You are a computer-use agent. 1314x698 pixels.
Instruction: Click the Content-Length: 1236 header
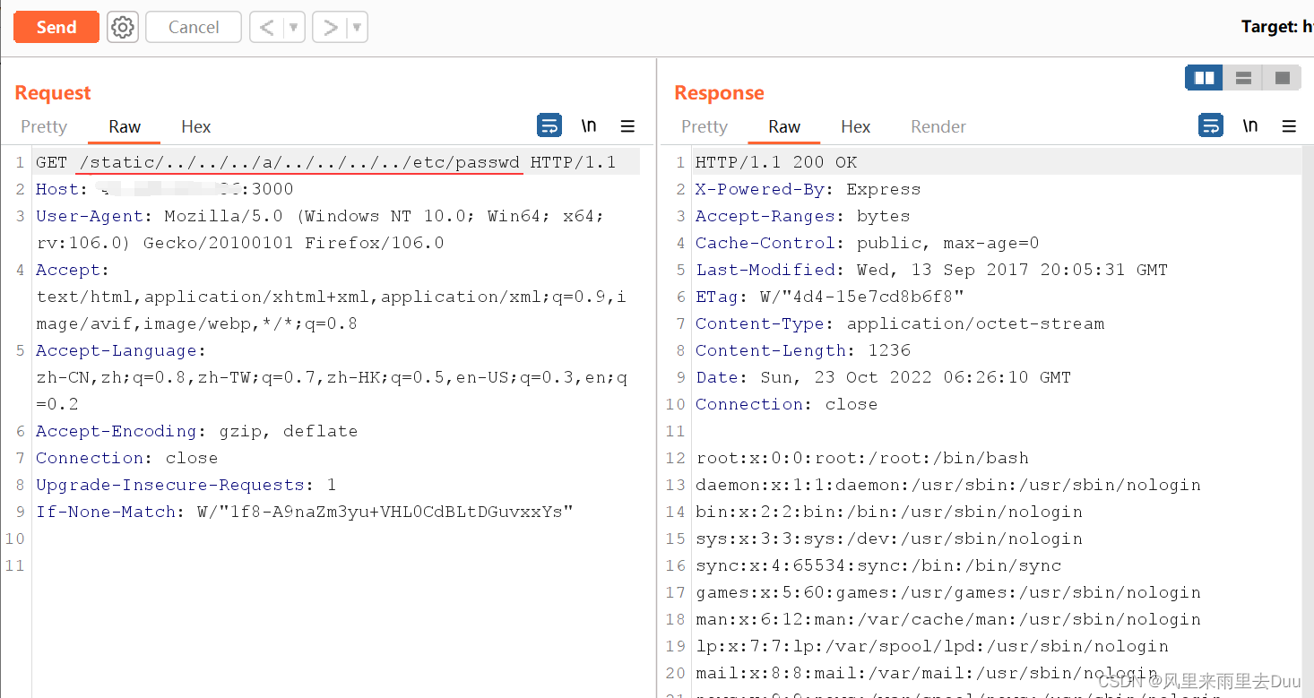[803, 350]
